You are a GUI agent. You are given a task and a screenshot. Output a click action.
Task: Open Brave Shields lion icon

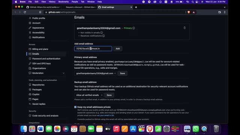coord(189,12)
